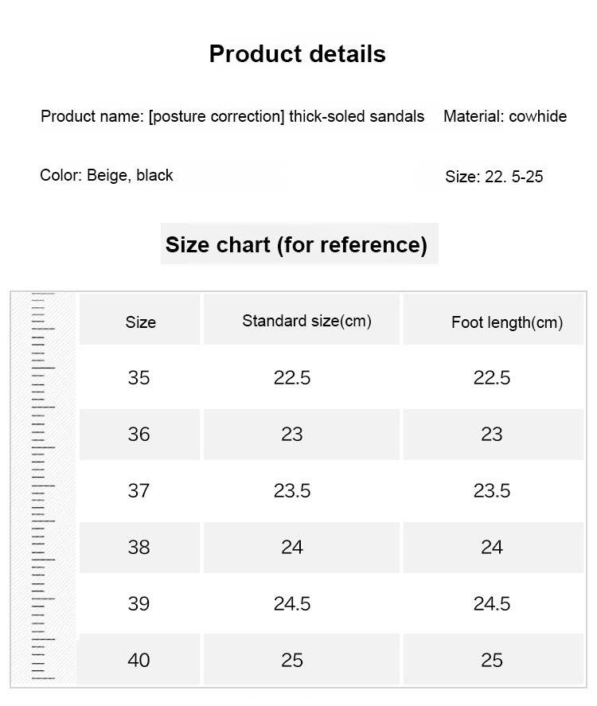Select size 35 cell
597x706 pixels.
click(140, 377)
